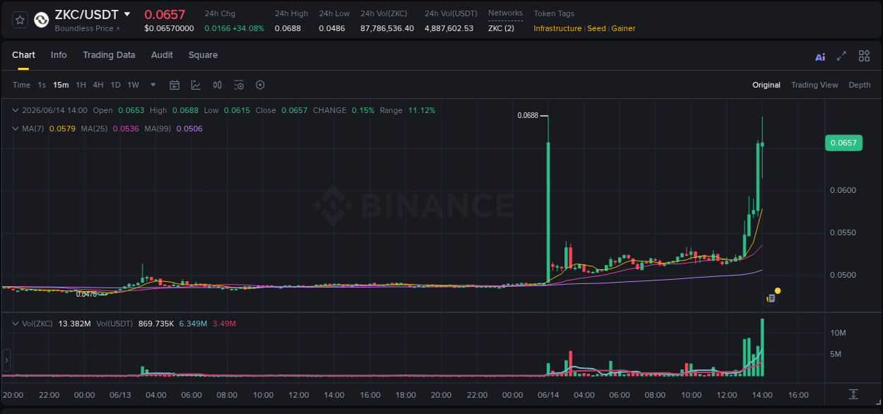Open the Boundless Price link

(x=88, y=28)
